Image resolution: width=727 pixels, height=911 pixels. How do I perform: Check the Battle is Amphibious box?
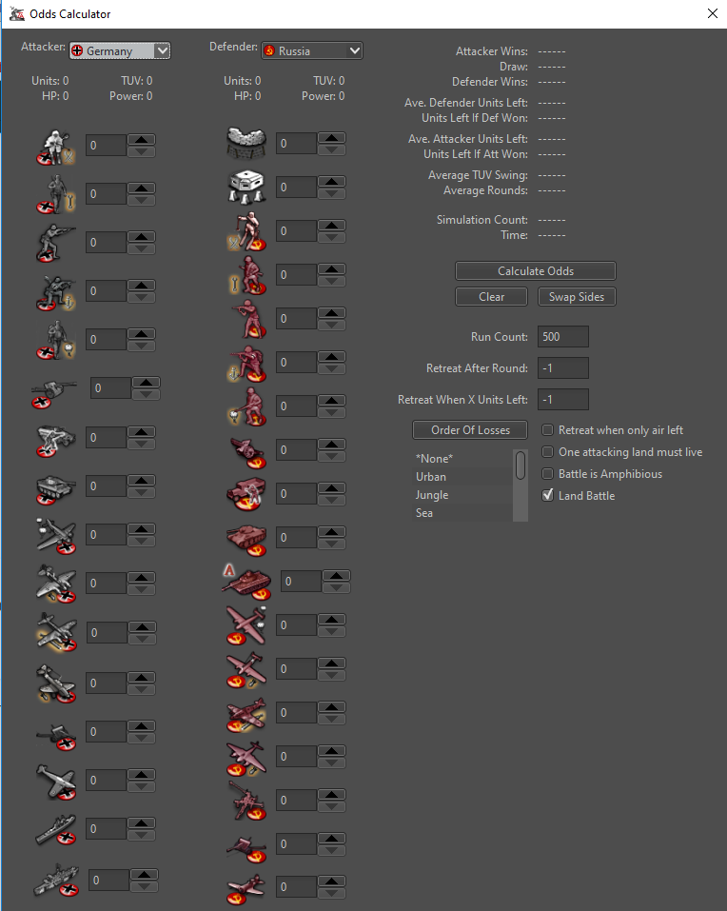547,473
